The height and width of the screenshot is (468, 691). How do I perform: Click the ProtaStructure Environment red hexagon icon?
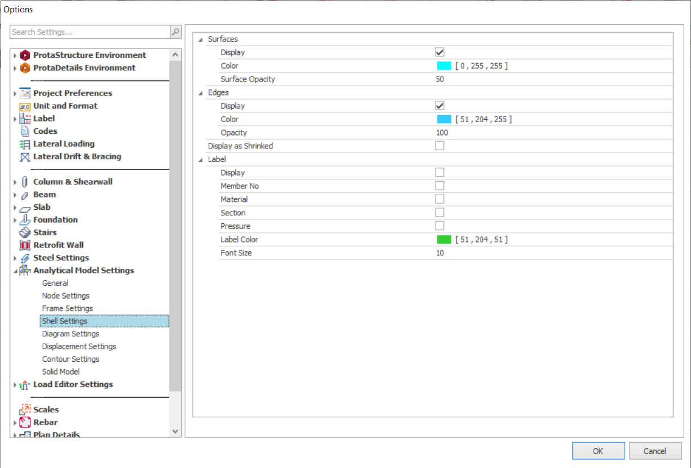pyautogui.click(x=25, y=55)
